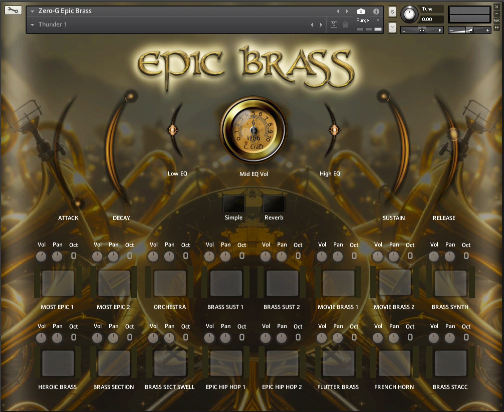
Task: Mute the instrument with M button
Action: [x=392, y=28]
